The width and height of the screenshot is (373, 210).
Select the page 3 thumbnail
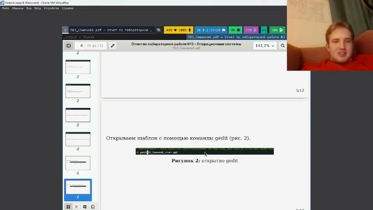pyautogui.click(x=78, y=115)
